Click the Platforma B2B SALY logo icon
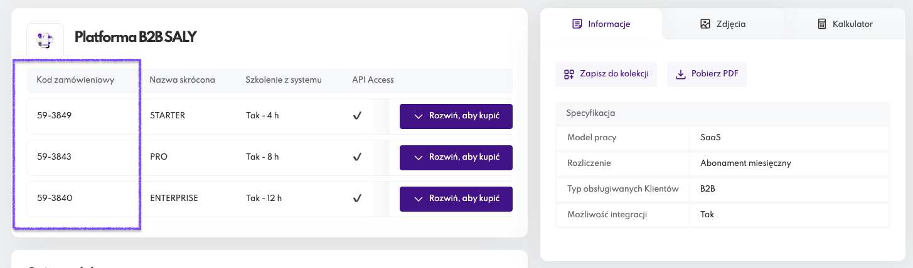Viewport: 913px width, 268px height. coord(45,41)
